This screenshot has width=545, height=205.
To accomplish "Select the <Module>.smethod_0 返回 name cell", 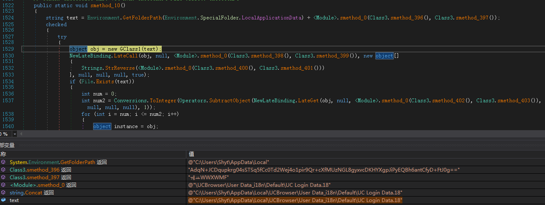I will tap(43, 185).
